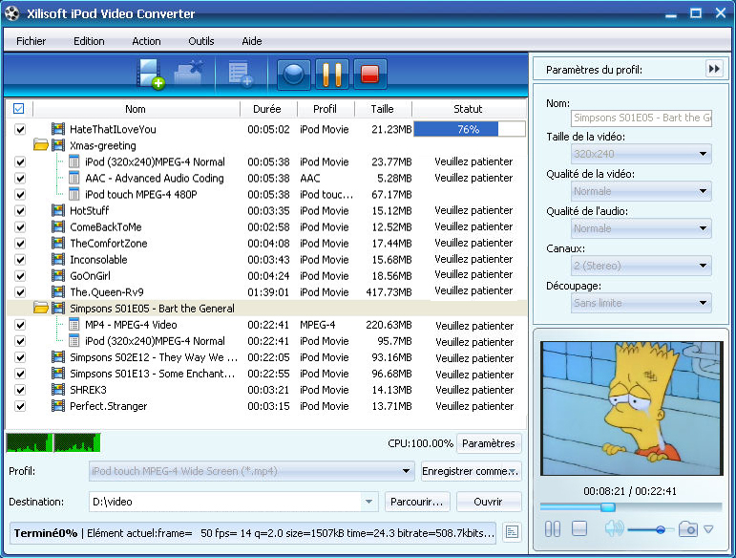
Task: Uncheck the HateThatILoveYou checkbox
Action: pos(20,129)
